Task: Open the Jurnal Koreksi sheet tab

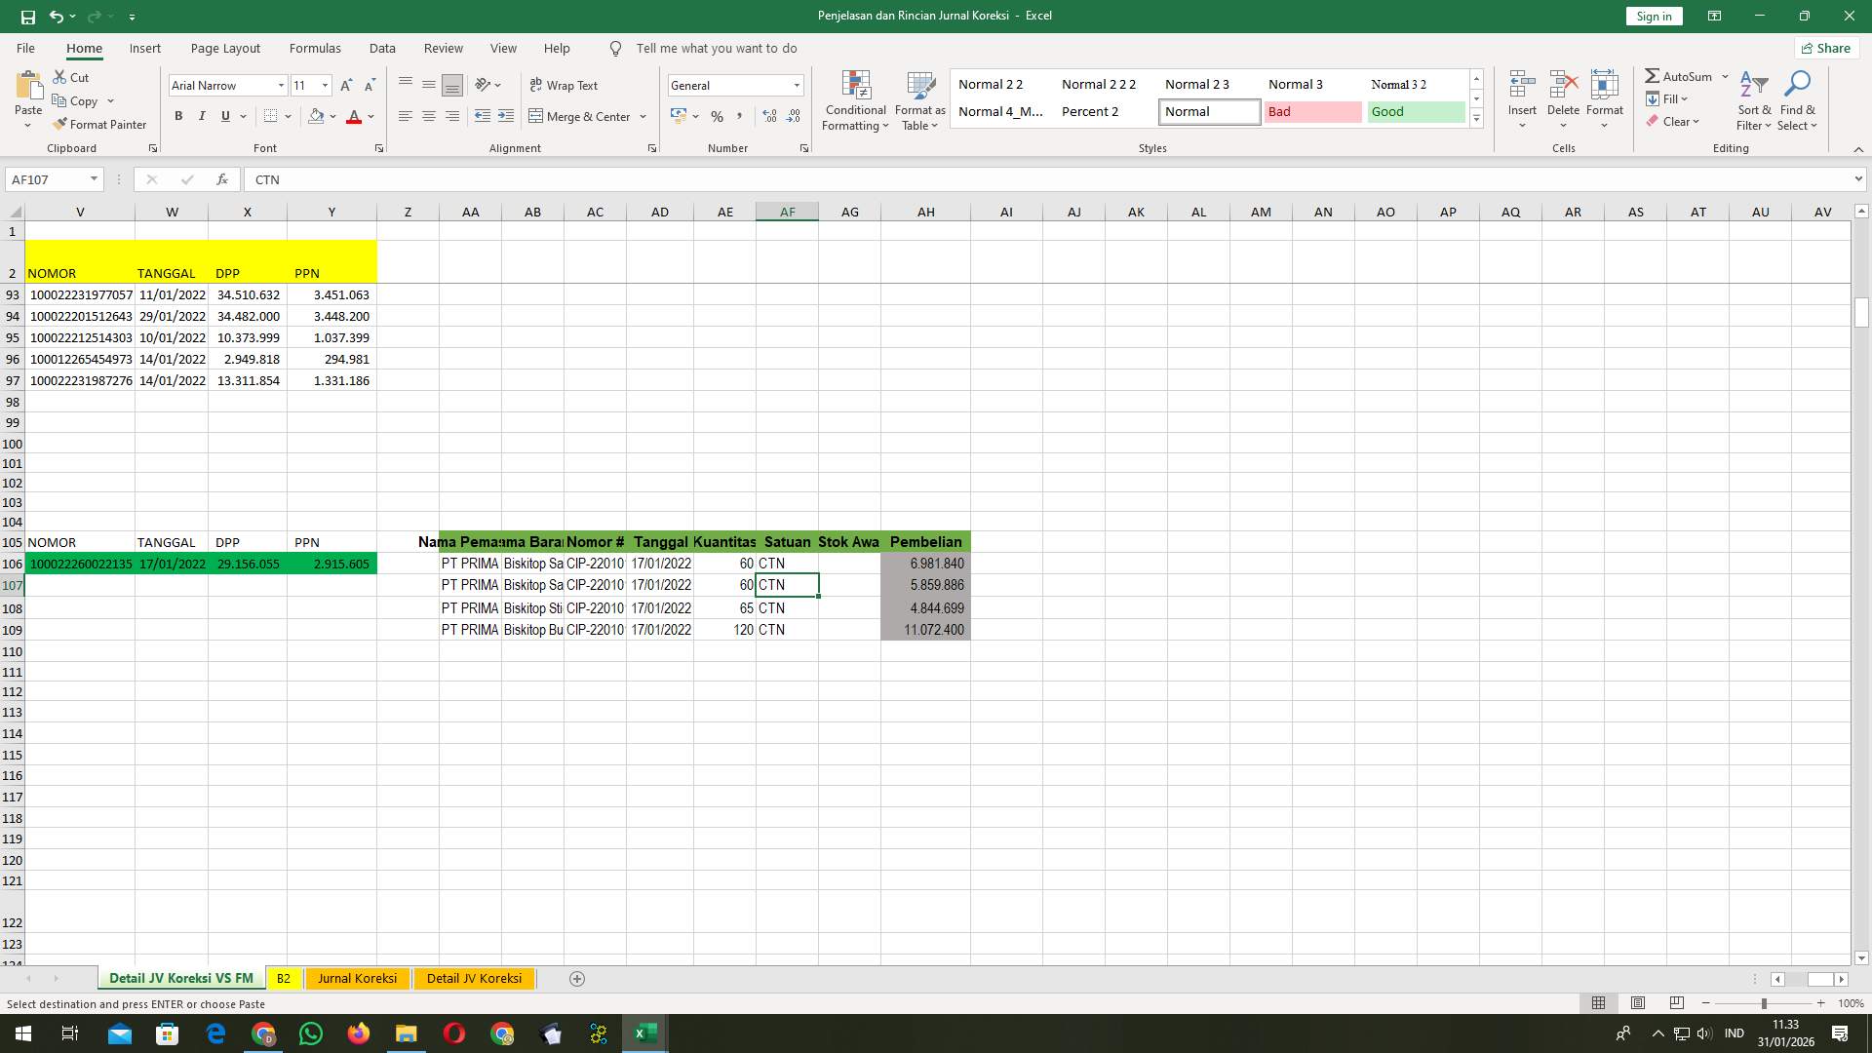Action: point(357,978)
